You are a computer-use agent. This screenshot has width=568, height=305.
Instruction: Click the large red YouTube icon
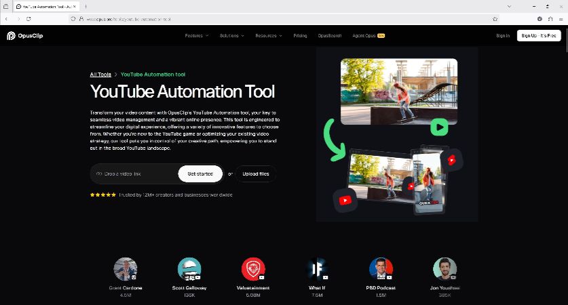tap(345, 200)
